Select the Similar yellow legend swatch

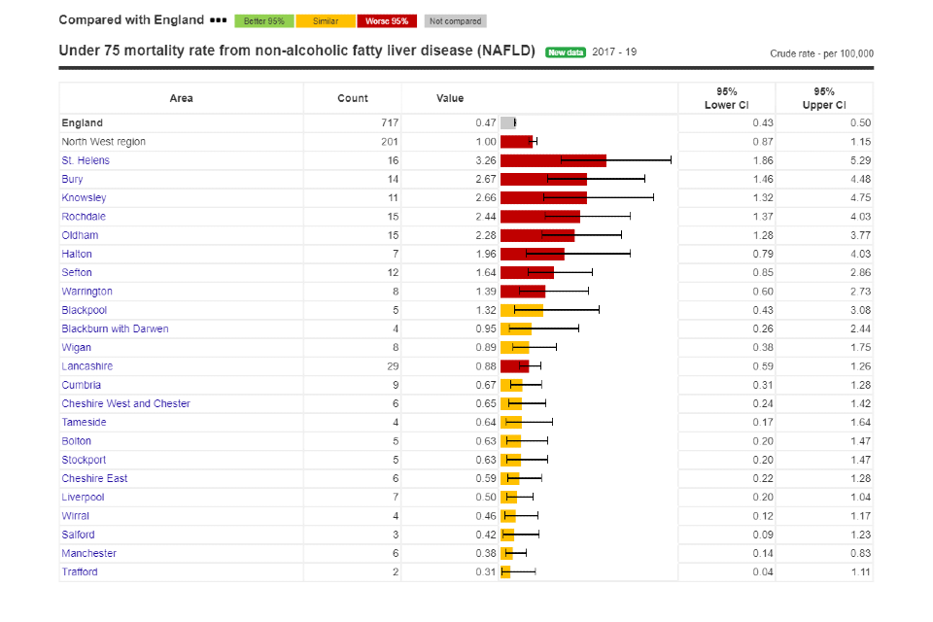click(326, 21)
